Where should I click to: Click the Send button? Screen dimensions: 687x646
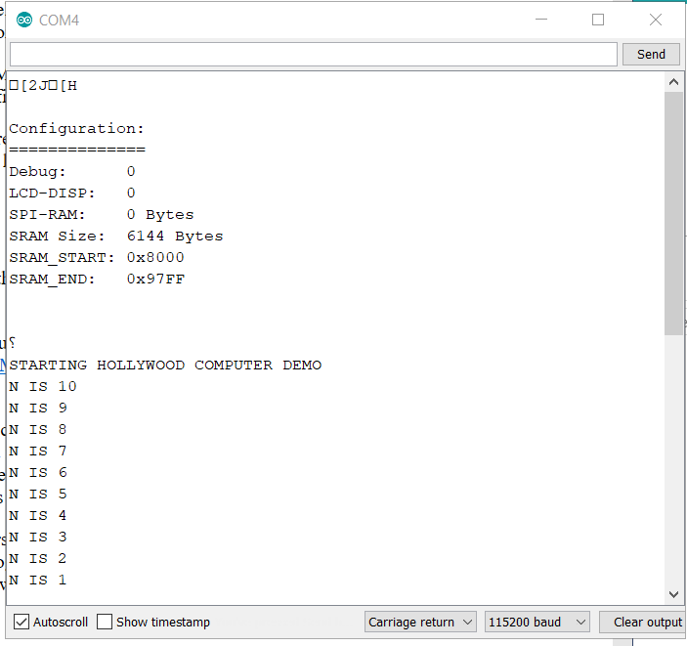(x=651, y=55)
